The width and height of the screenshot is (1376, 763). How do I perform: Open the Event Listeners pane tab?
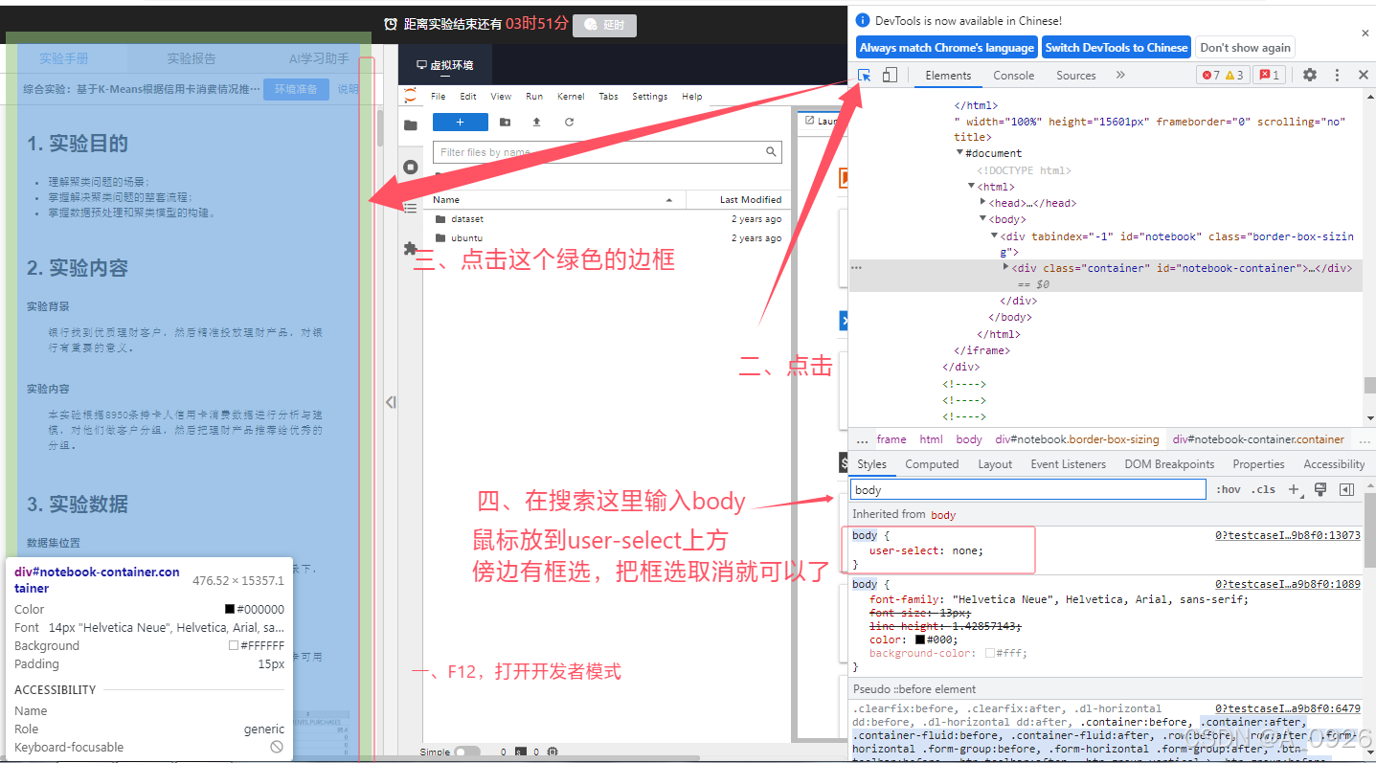(1069, 464)
